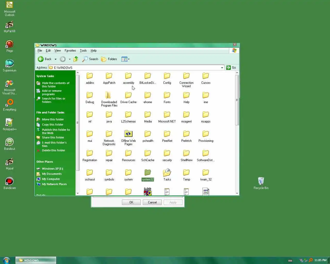Open the Help menu
This screenshot has width=330, height=264.
[x=94, y=51]
